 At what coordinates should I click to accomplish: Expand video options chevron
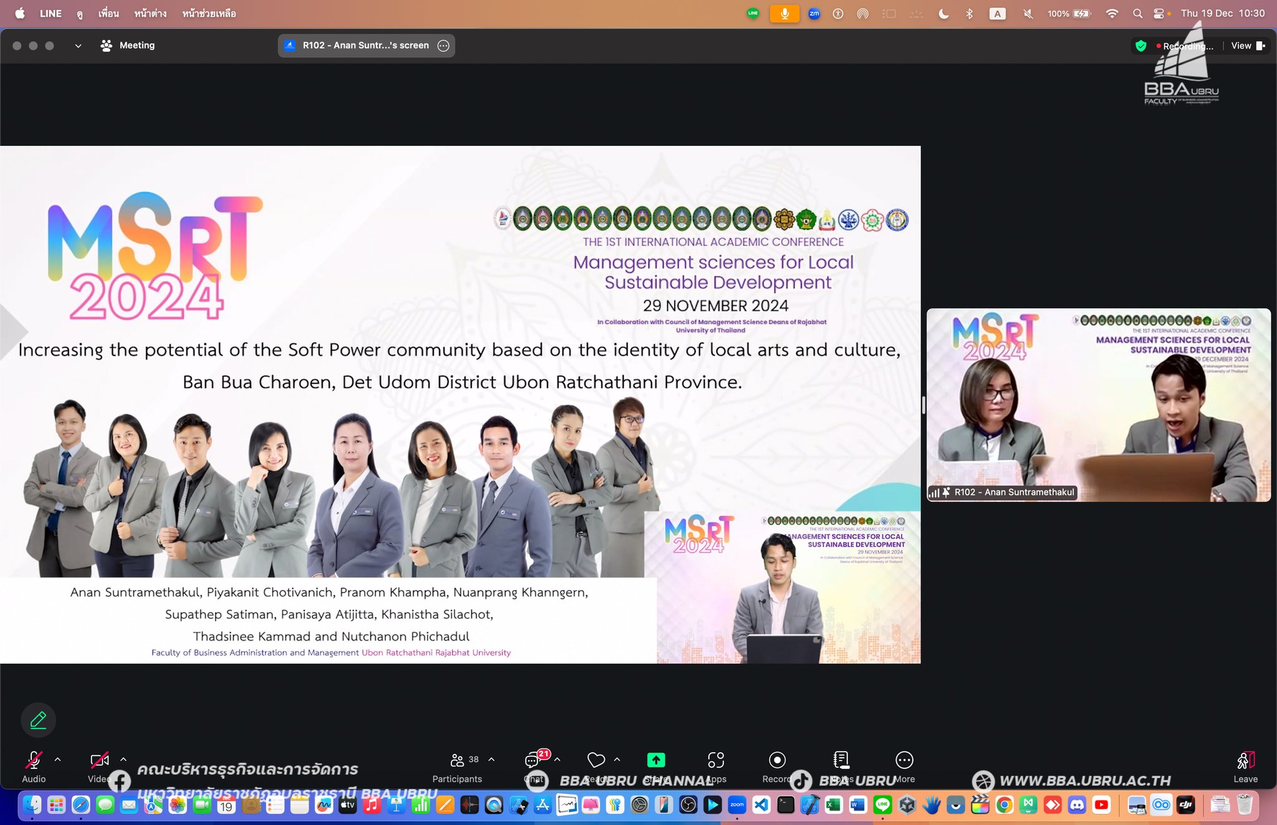tap(123, 760)
